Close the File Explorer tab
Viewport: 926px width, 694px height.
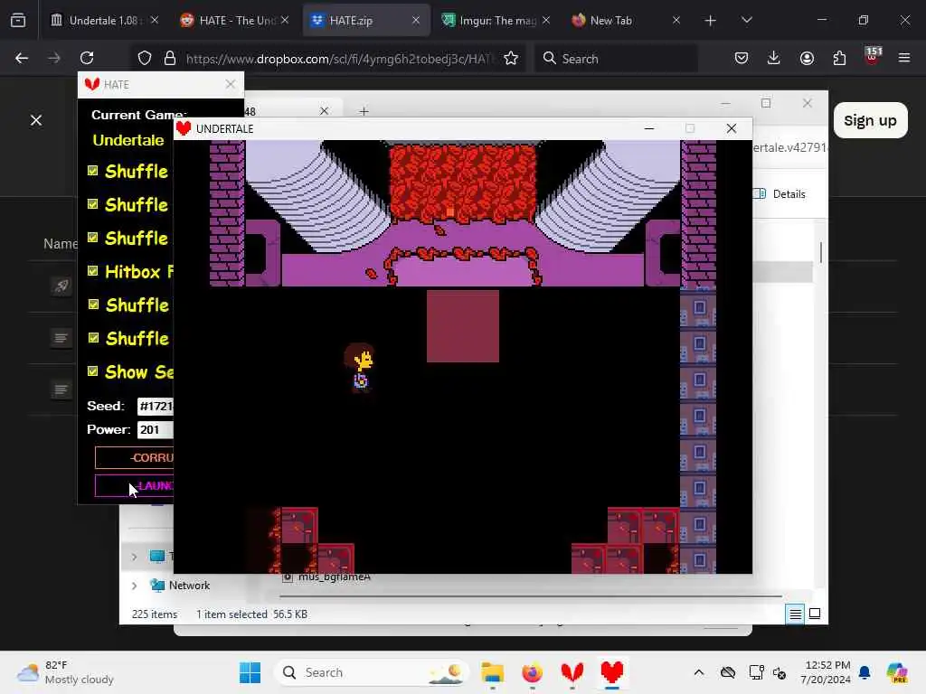[325, 111]
